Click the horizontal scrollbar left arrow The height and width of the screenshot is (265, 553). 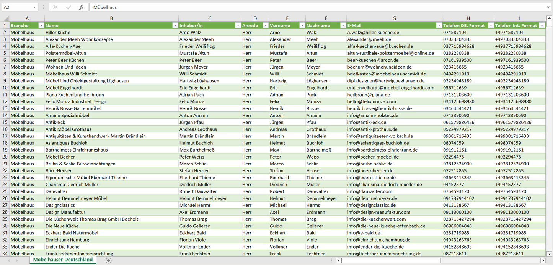339,261
